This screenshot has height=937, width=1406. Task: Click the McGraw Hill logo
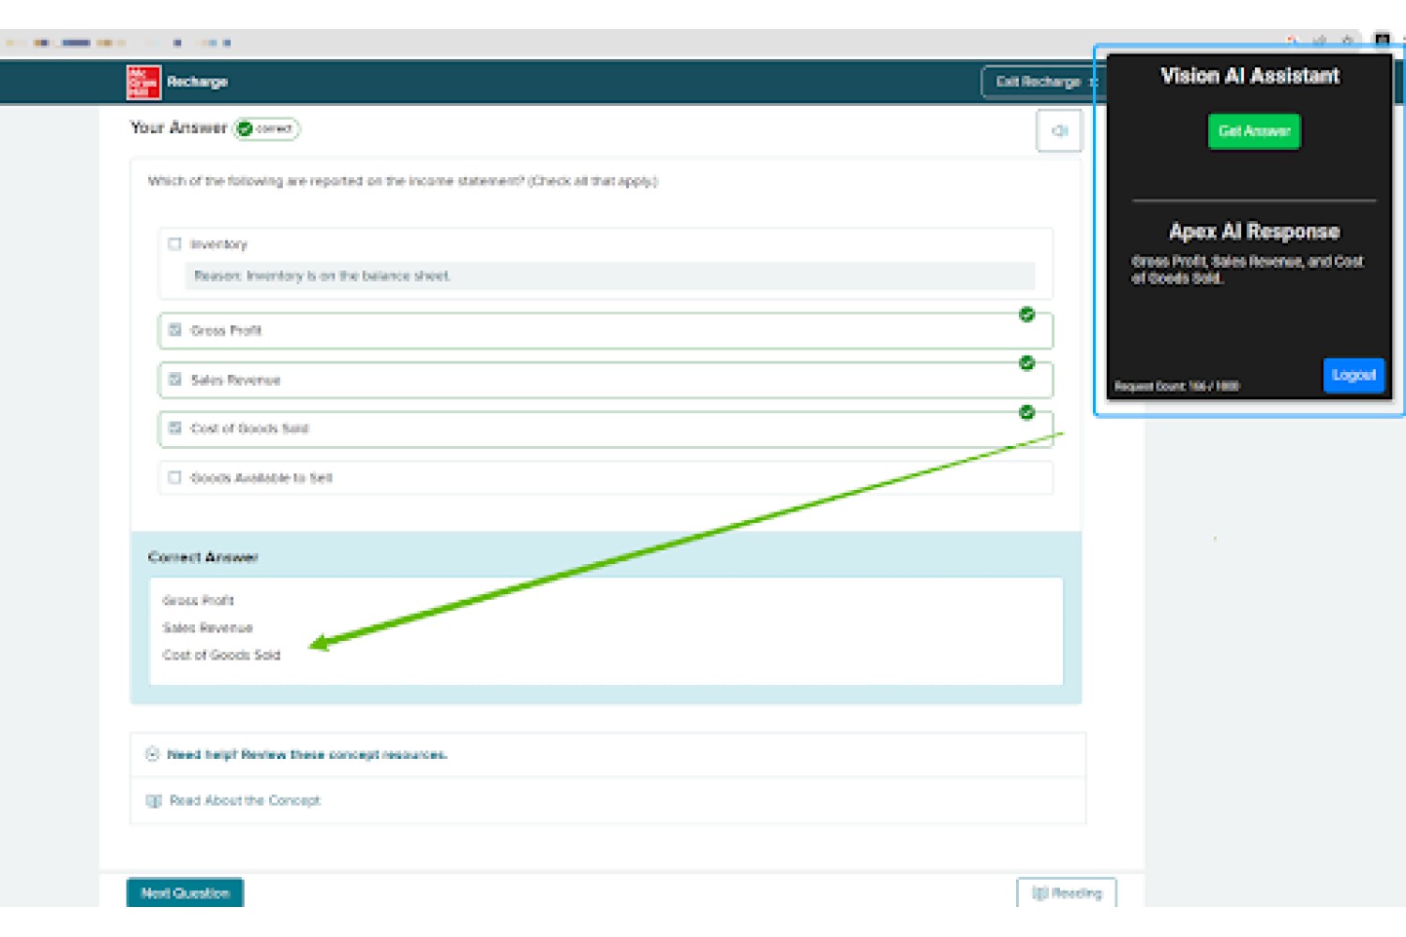coord(143,82)
